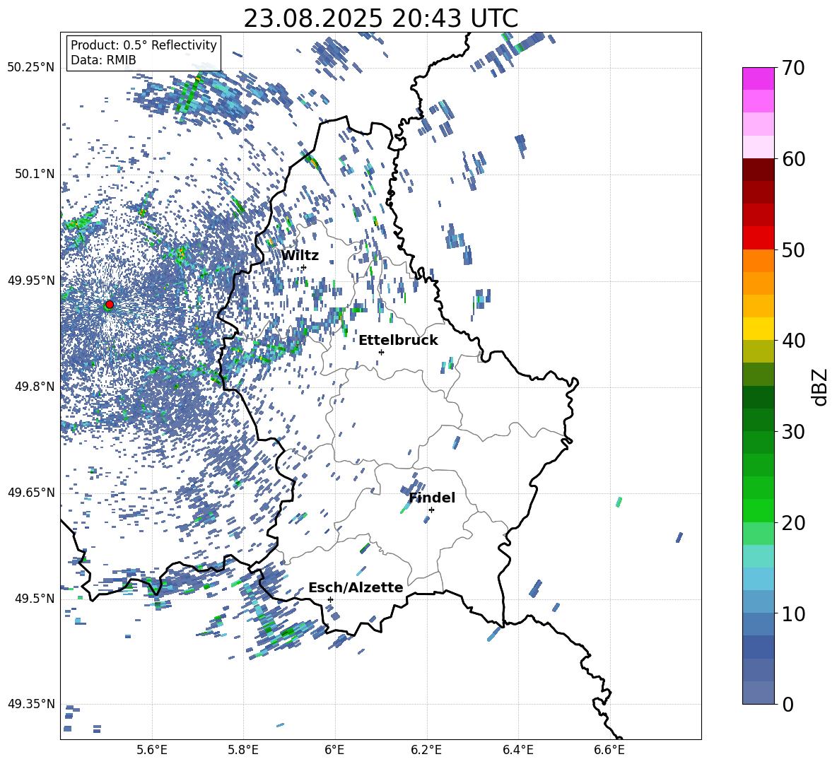
Task: Click the 70 label on colorbar
Action: (x=792, y=69)
